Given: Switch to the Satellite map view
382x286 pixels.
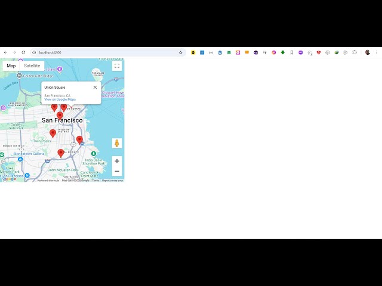Looking at the screenshot, I should 32,66.
